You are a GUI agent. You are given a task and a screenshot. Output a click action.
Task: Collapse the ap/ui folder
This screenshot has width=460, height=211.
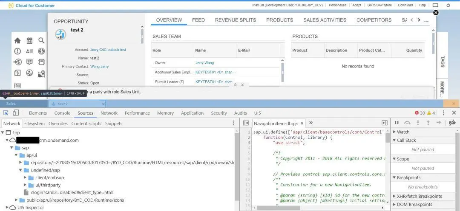coord(17,155)
